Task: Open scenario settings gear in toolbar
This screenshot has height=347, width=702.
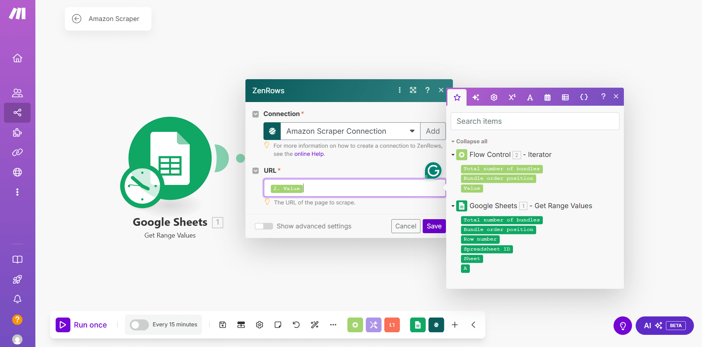Action: click(x=259, y=325)
